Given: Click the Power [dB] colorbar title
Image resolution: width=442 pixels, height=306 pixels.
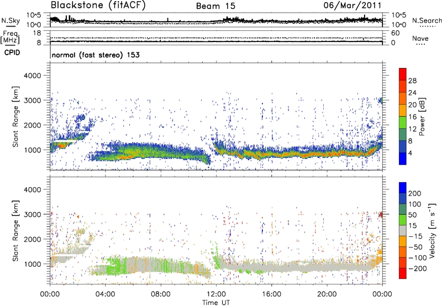Looking at the screenshot, I should (422, 117).
